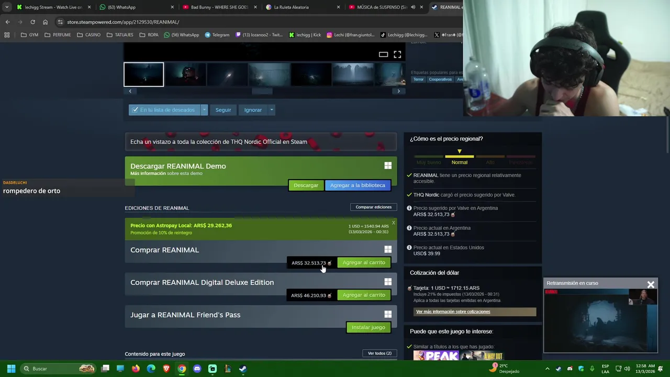Click the thumbnail strip scroll handle

(262, 91)
